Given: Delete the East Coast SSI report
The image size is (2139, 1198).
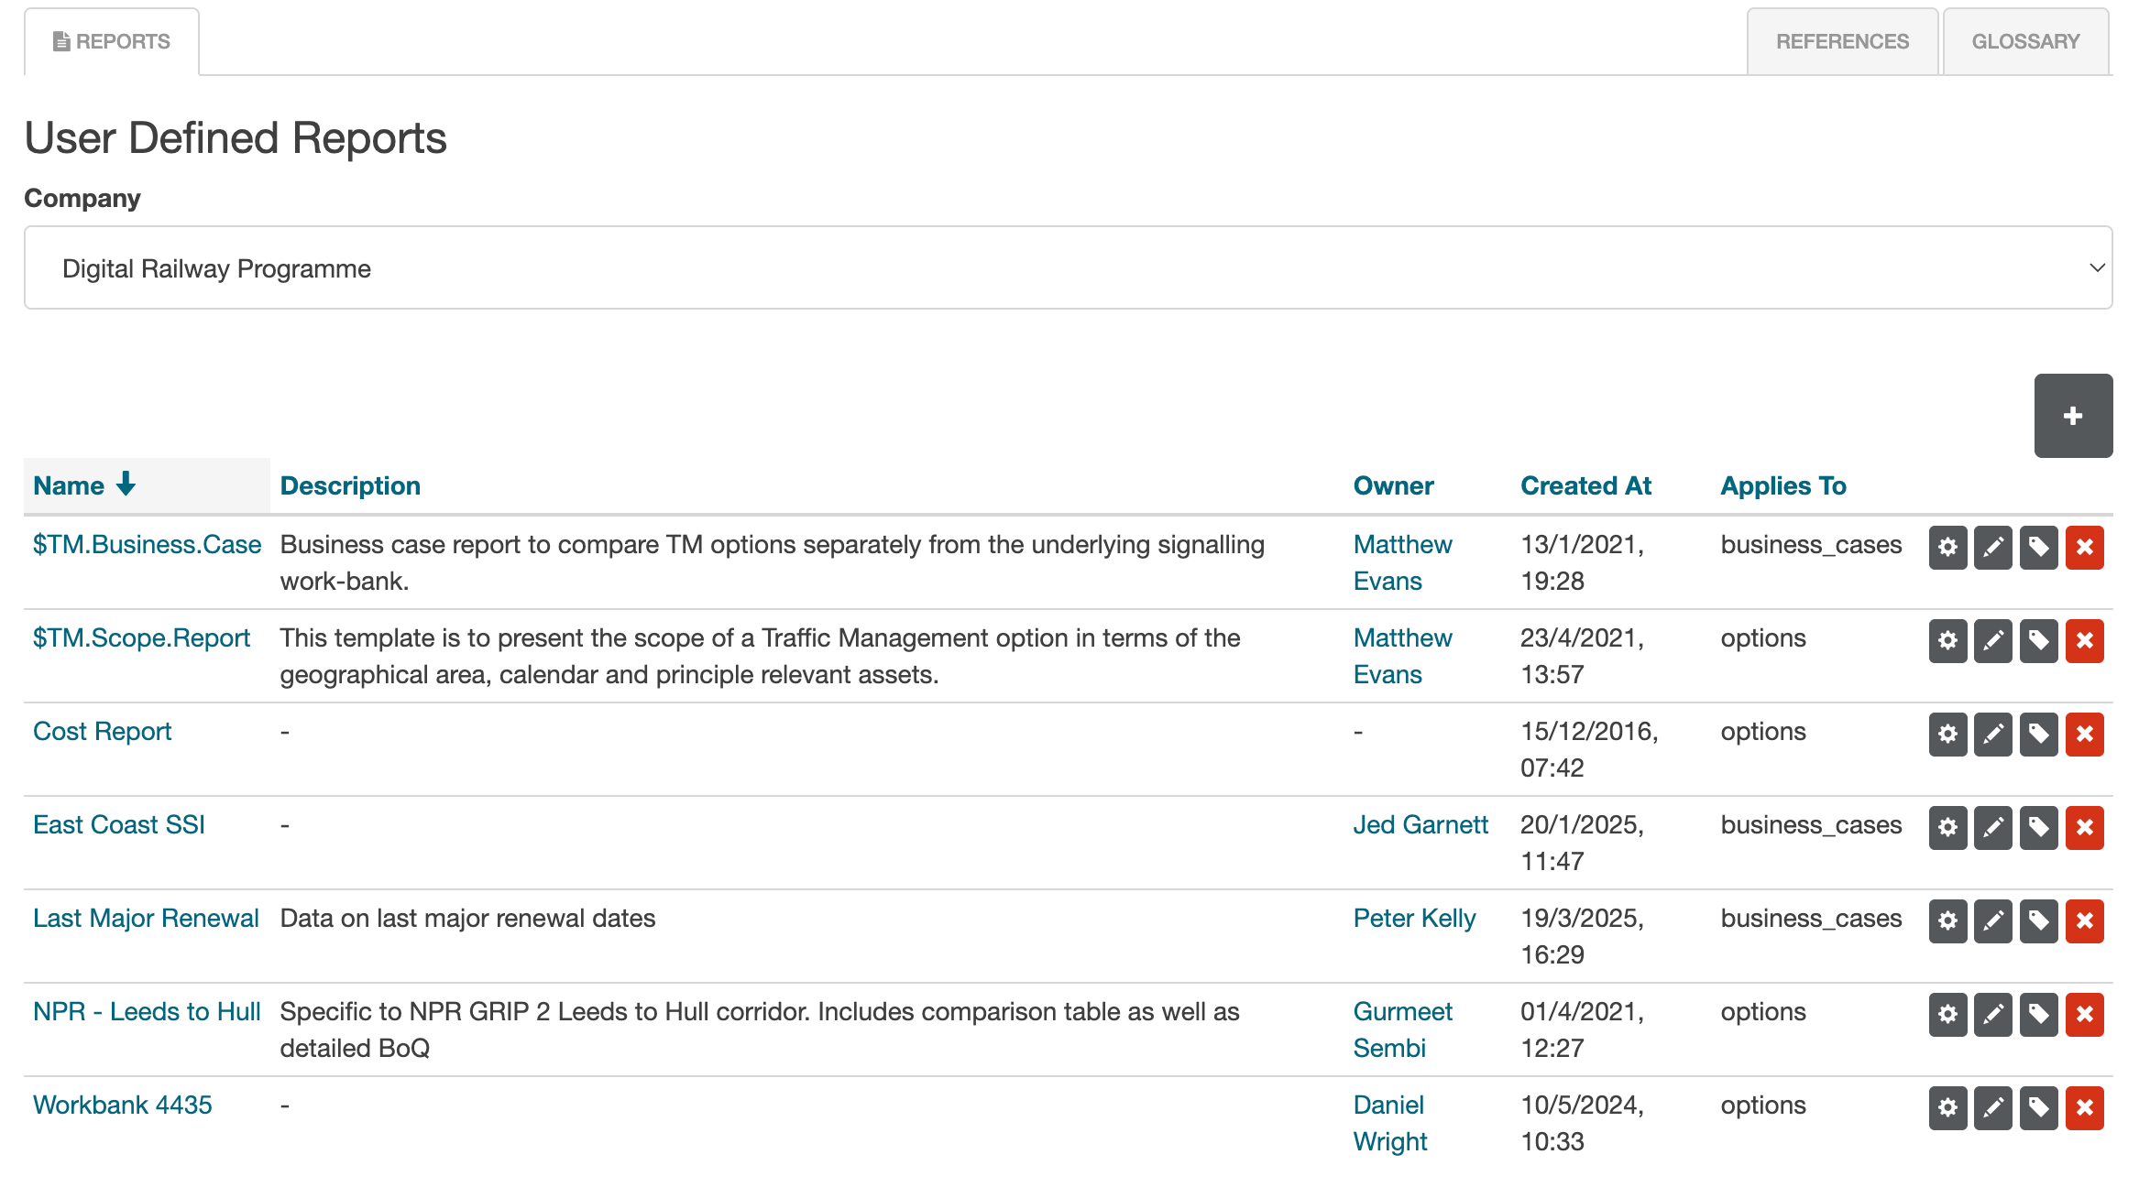Looking at the screenshot, I should click(2084, 827).
